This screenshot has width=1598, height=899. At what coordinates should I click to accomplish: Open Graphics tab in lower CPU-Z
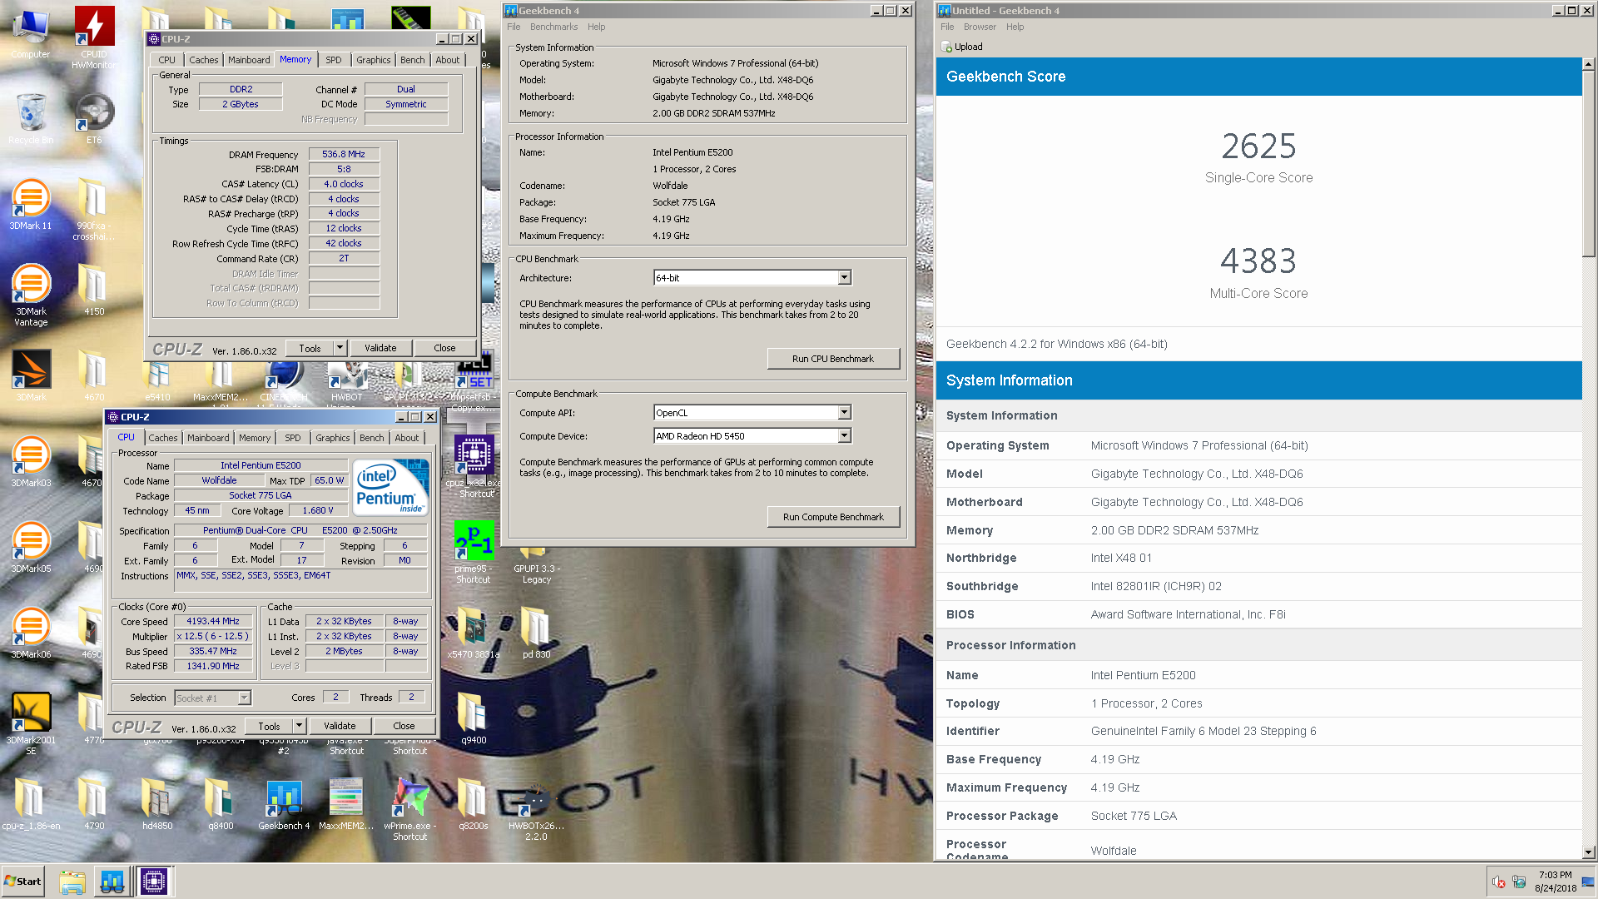333,438
